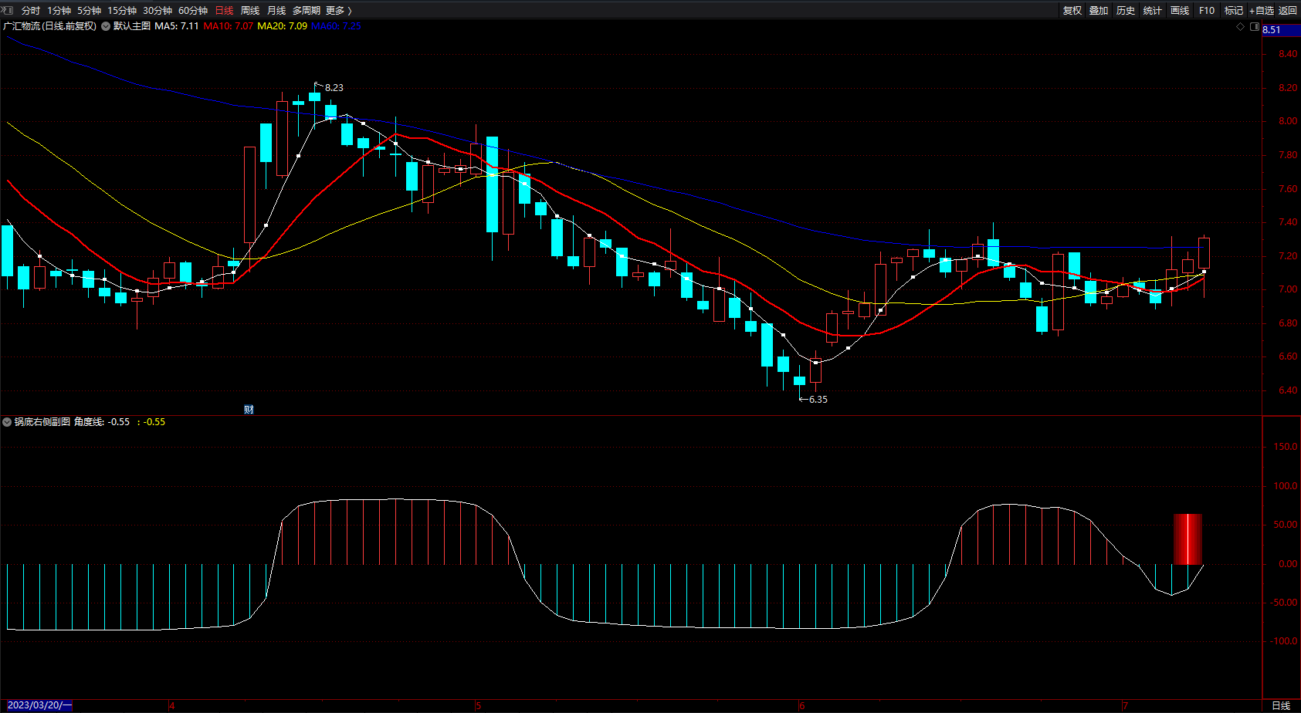Screen dimensions: 1301x713
Task: Click the red signal bar in sub-chart
Action: (x=1188, y=539)
